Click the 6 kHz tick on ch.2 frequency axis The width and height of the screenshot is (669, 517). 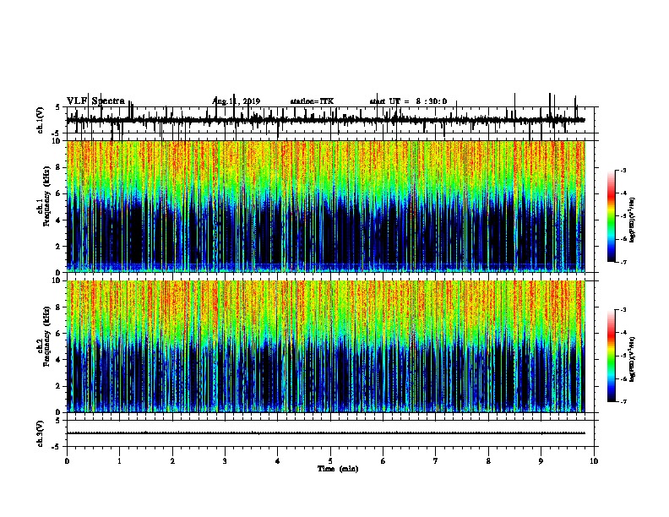[x=58, y=334]
